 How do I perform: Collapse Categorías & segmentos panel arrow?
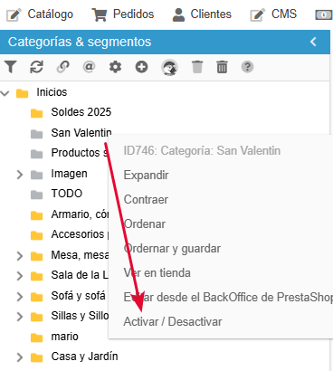(x=313, y=42)
